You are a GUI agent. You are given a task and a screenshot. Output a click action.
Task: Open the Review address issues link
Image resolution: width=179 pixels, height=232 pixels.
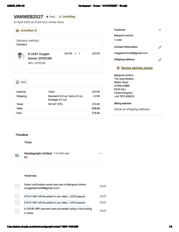137,68
